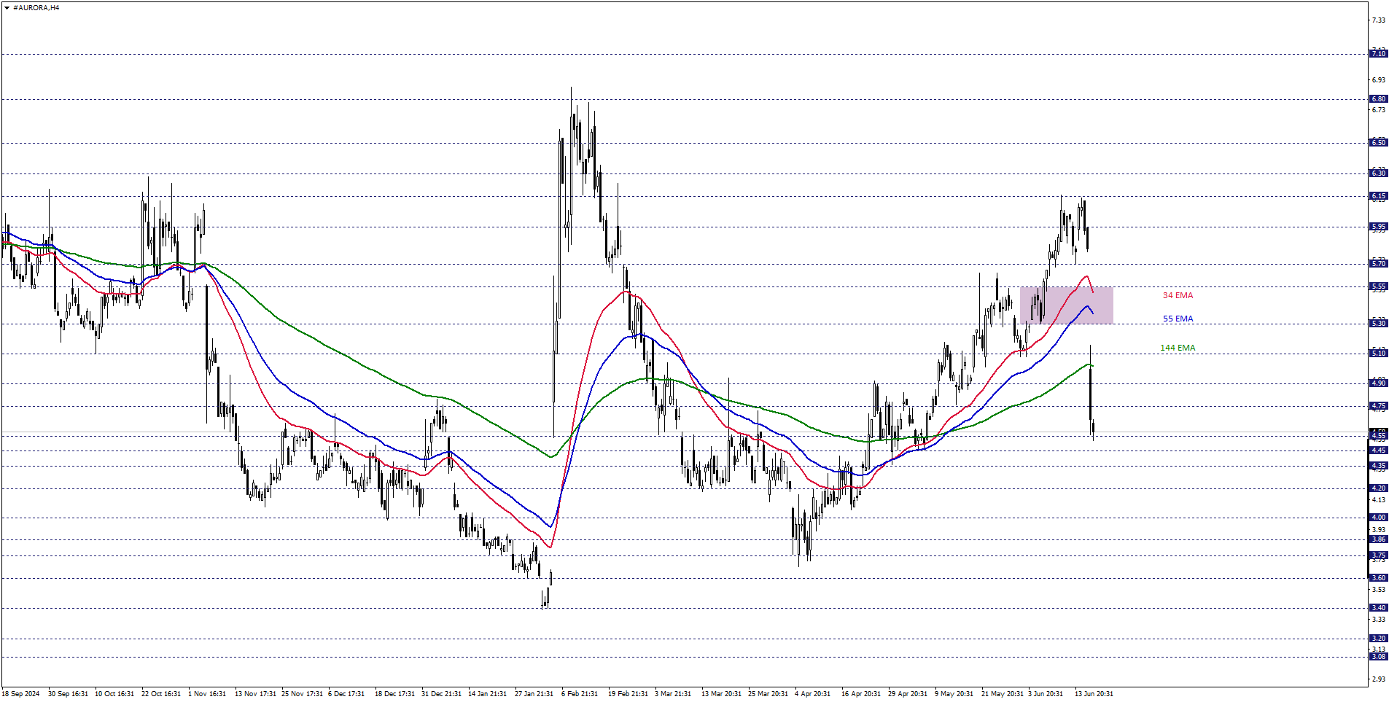Screen dimensions: 1397x702
Task: Click the 4 Apr 20:31 date label
Action: pos(812,694)
